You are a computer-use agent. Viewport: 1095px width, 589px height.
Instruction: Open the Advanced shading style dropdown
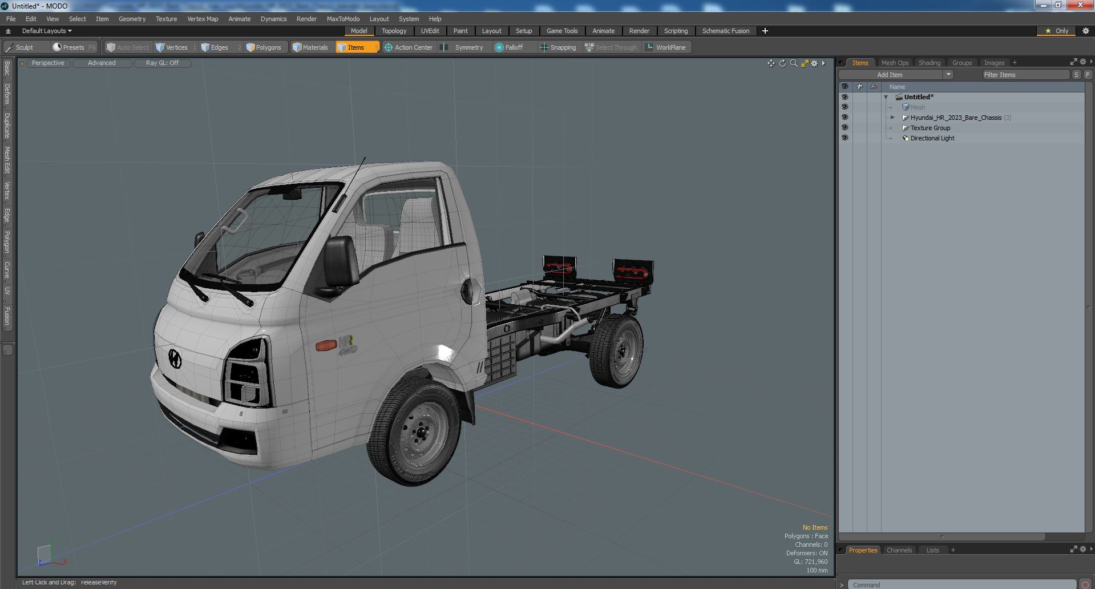102,63
